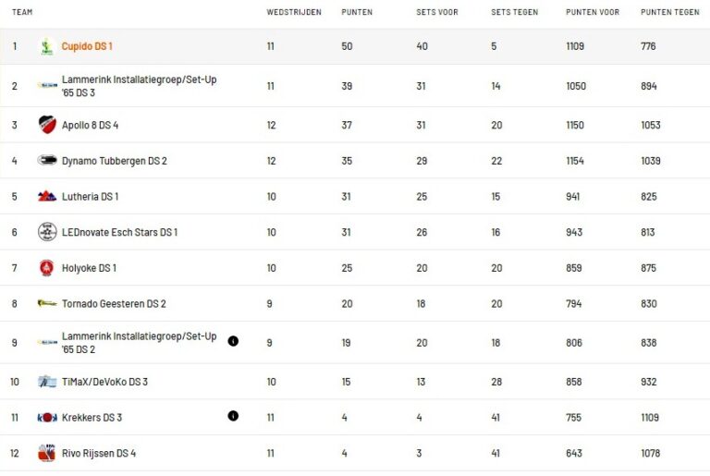Click the Team column header
The image size is (710, 476).
22,13
